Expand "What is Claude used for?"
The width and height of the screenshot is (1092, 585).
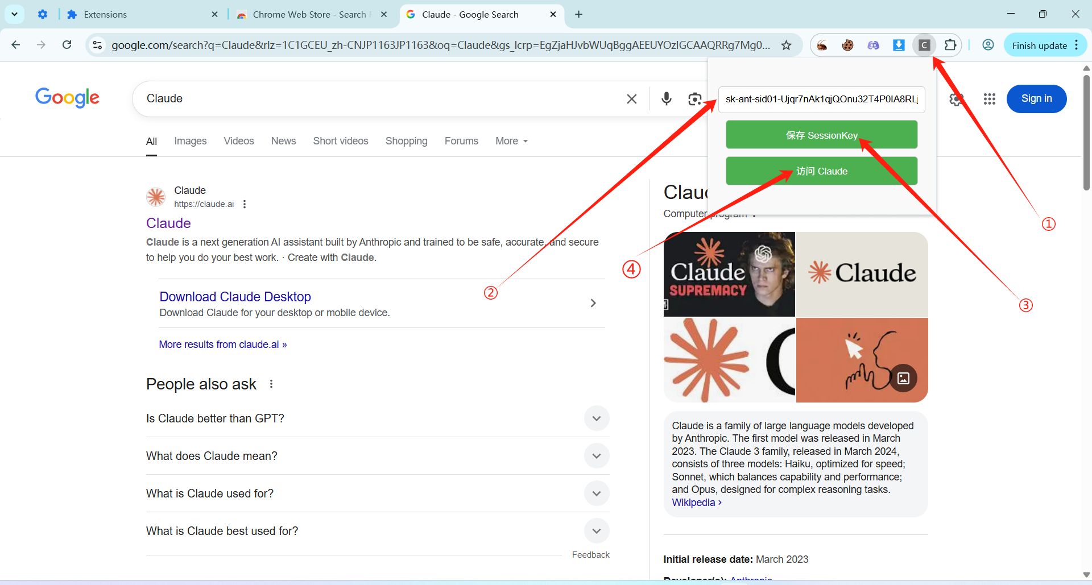[x=596, y=493]
